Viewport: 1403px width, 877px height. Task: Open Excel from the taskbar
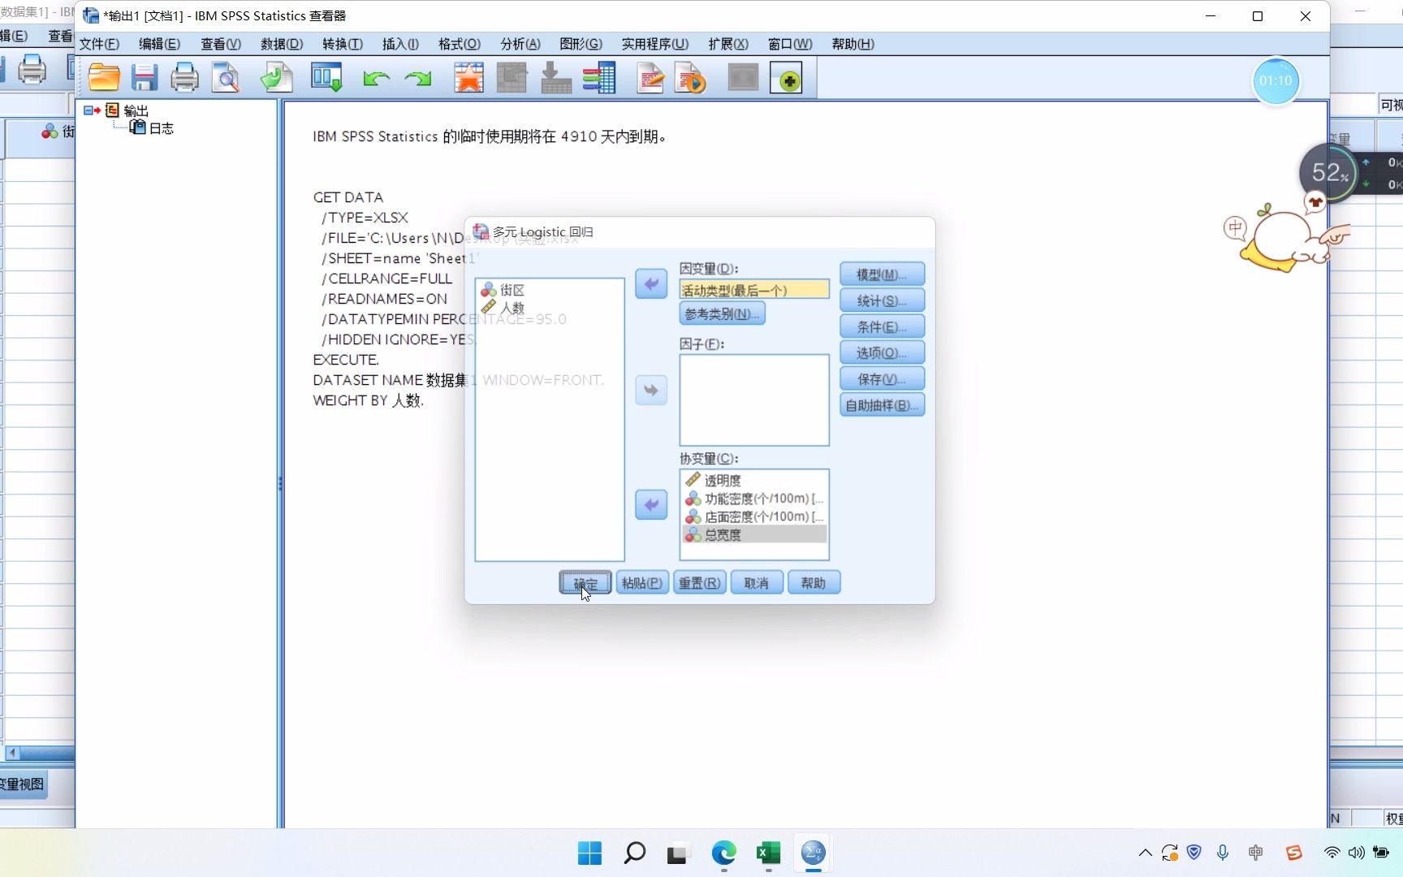[768, 853]
